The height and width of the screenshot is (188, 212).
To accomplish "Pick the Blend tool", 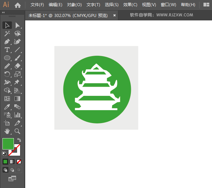I will (17, 107).
